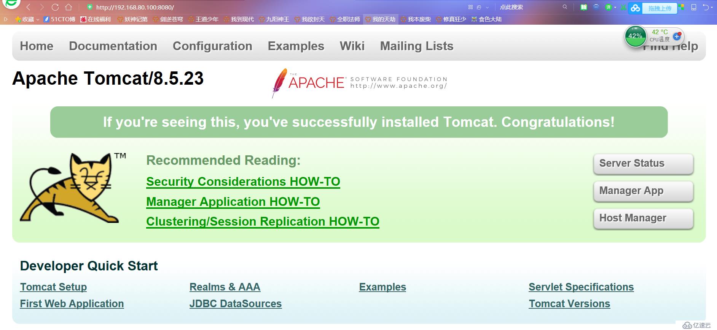
Task: Click the Server Status button
Action: pos(643,164)
